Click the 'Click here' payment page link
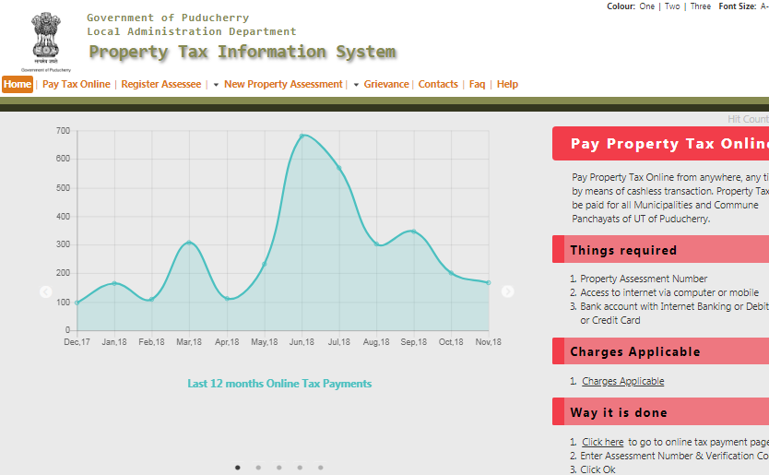 pos(602,442)
